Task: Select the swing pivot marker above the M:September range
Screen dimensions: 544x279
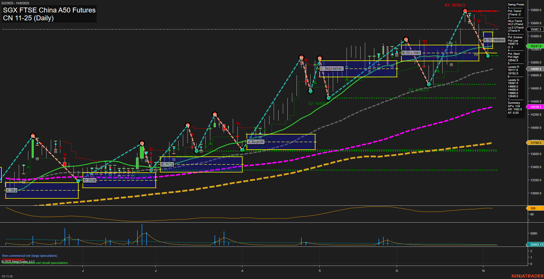Action: pyautogui.click(x=320, y=58)
